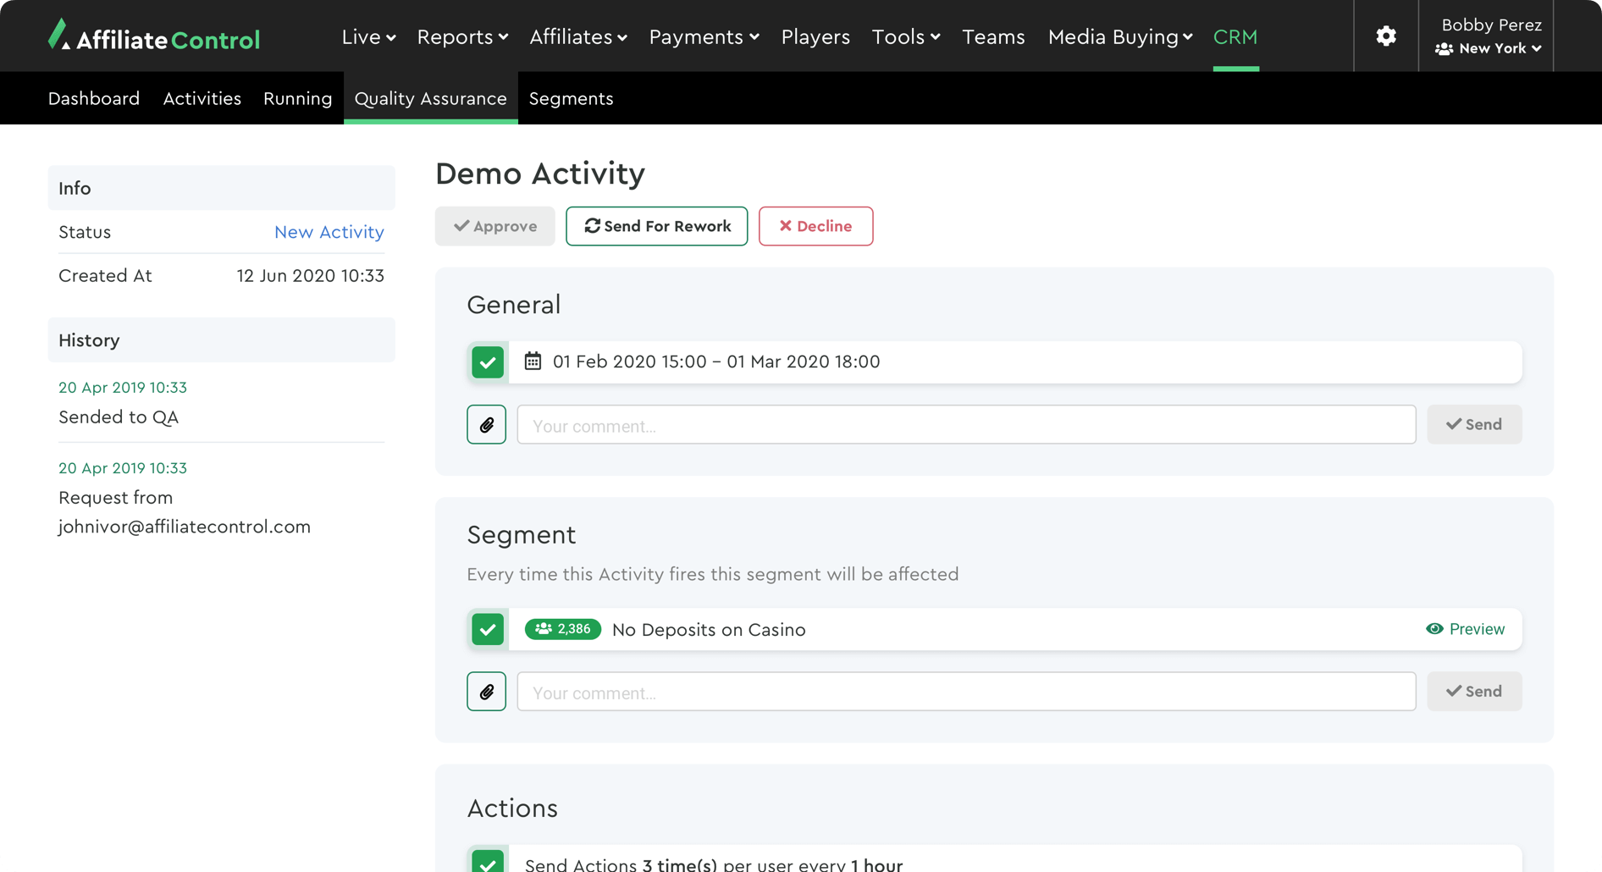The image size is (1602, 872).
Task: Toggle the No Deposits on Casino checkbox
Action: (488, 629)
